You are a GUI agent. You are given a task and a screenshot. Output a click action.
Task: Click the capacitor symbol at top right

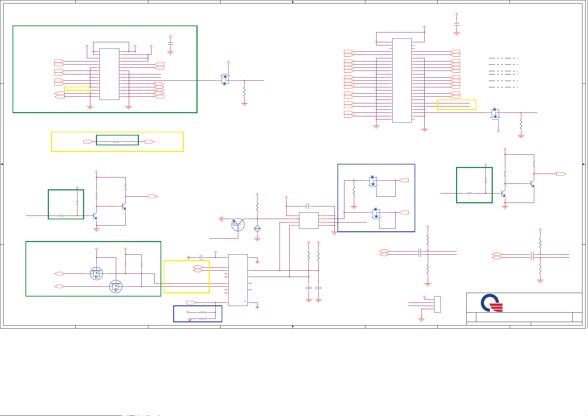456,24
